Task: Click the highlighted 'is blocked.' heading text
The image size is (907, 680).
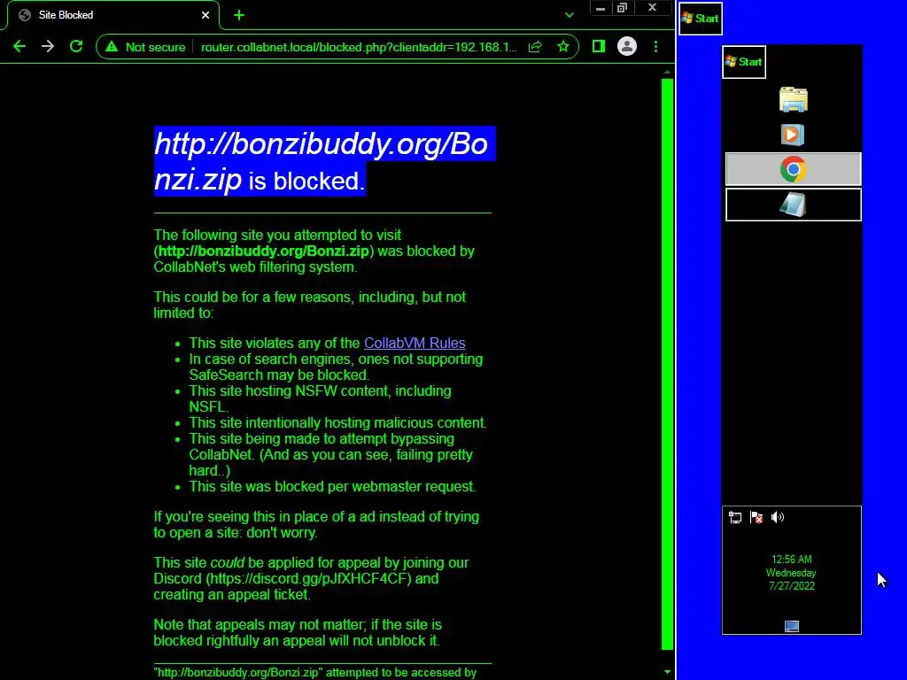Action: (x=306, y=182)
